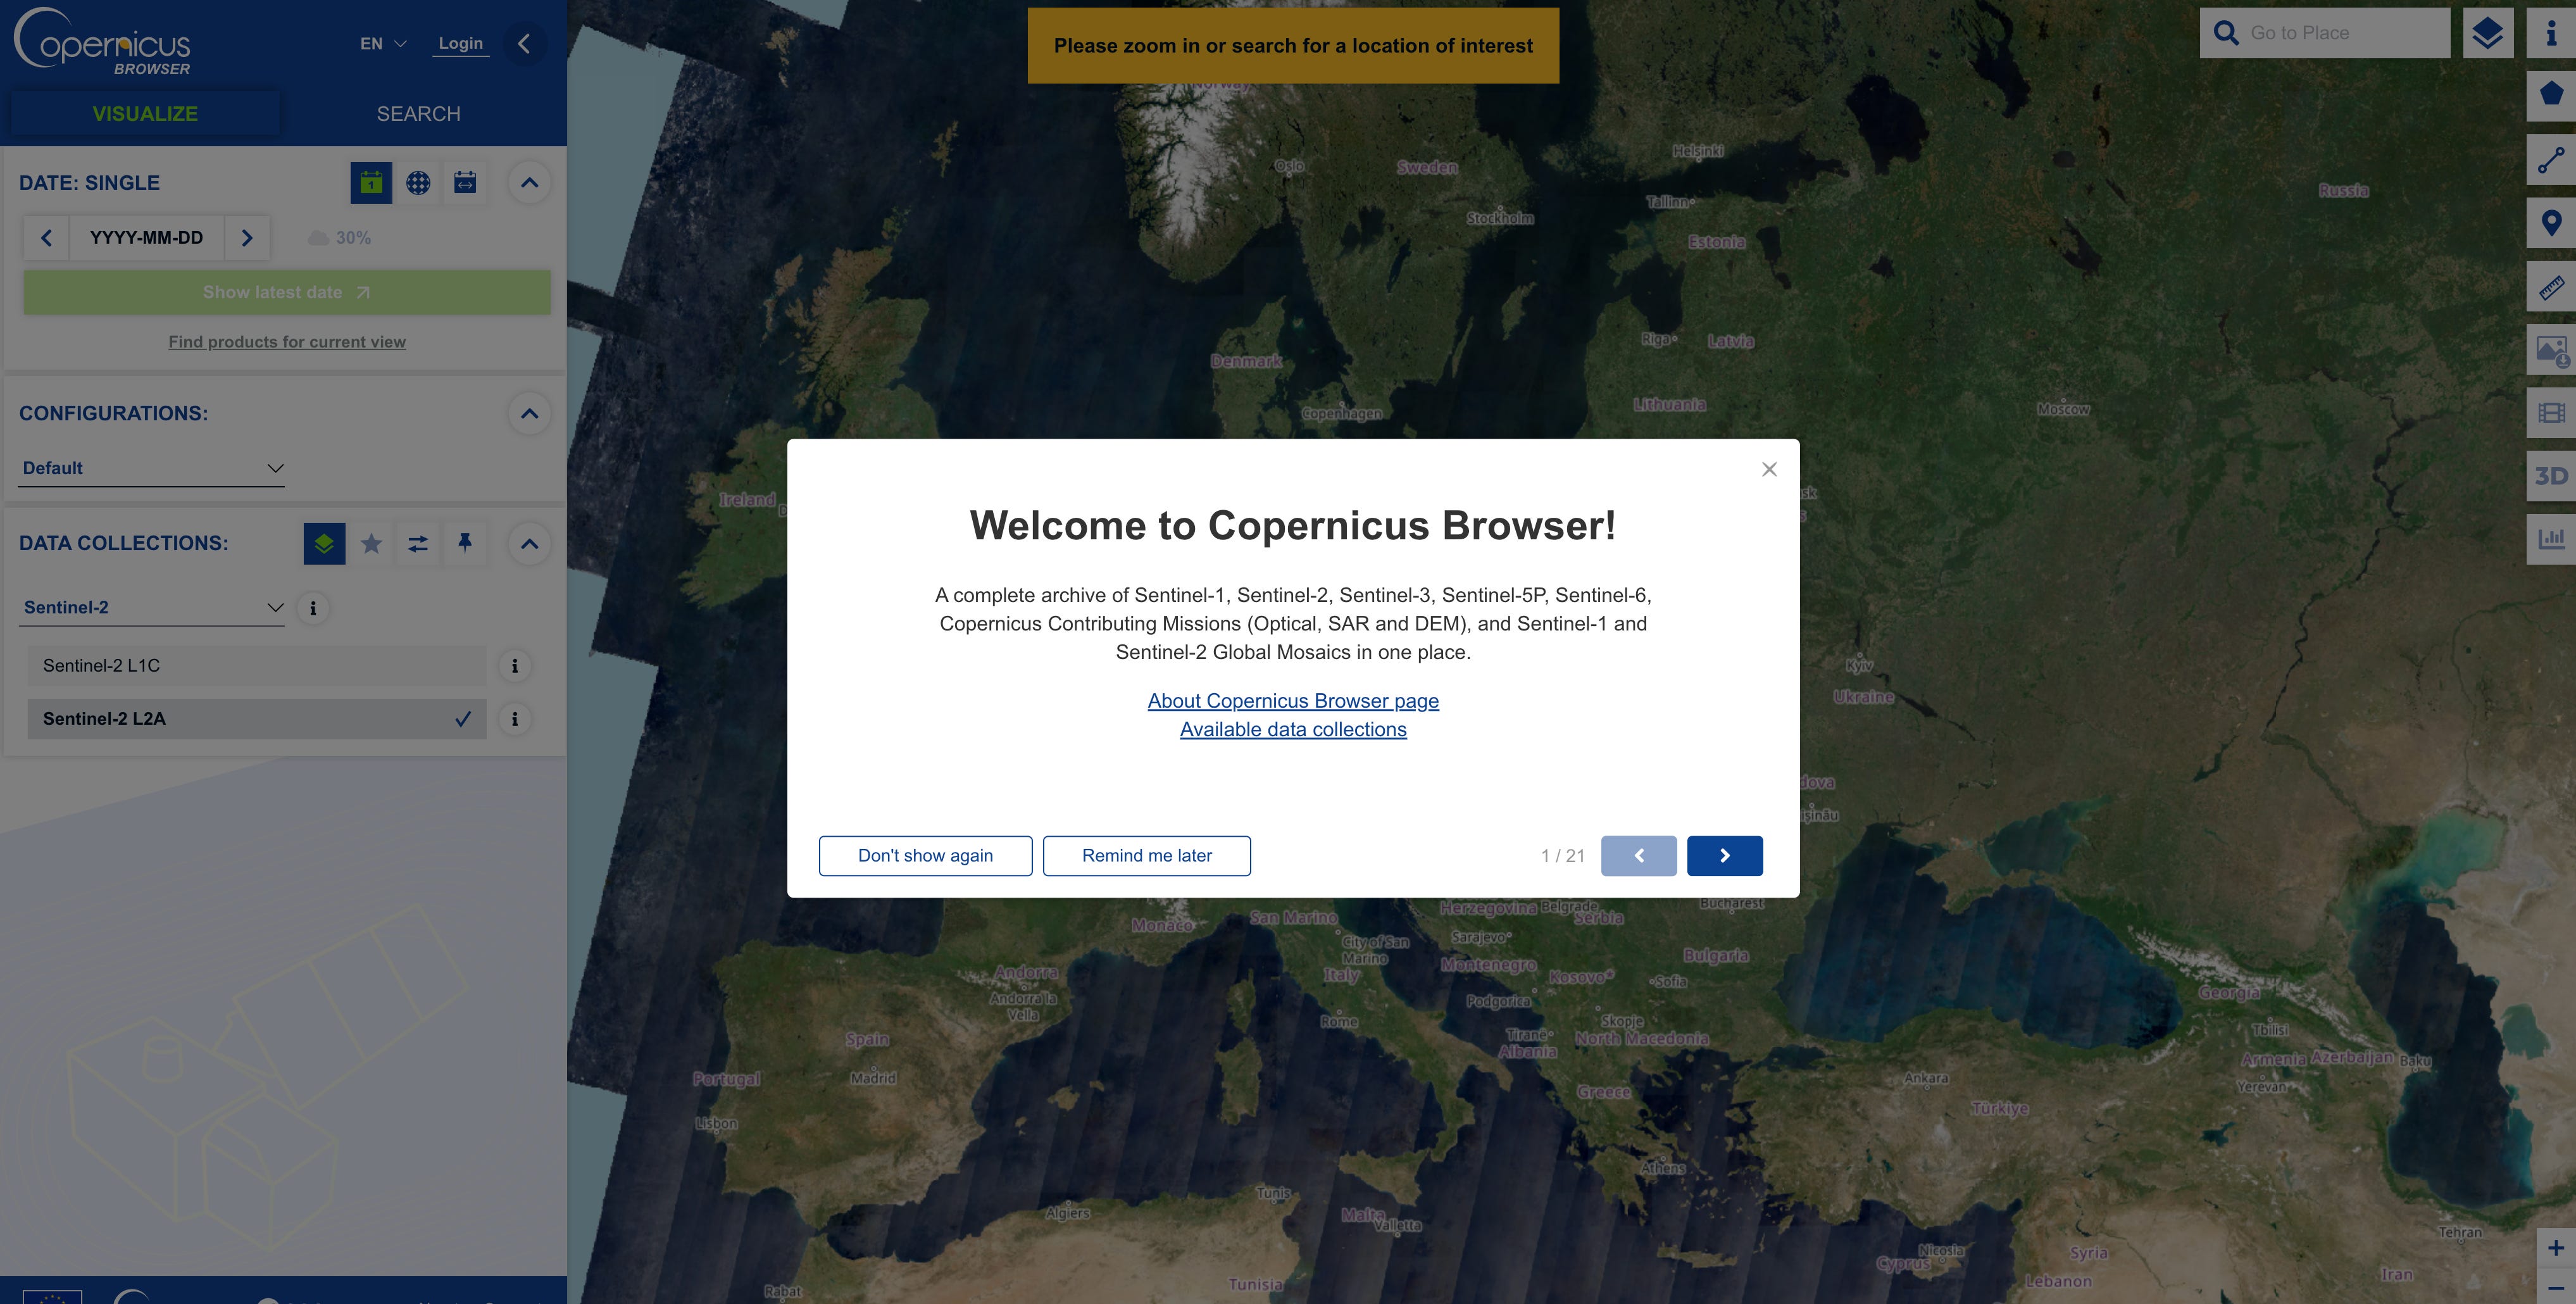Click the point of interest marker icon
2576x1304 pixels.
coord(2551,223)
